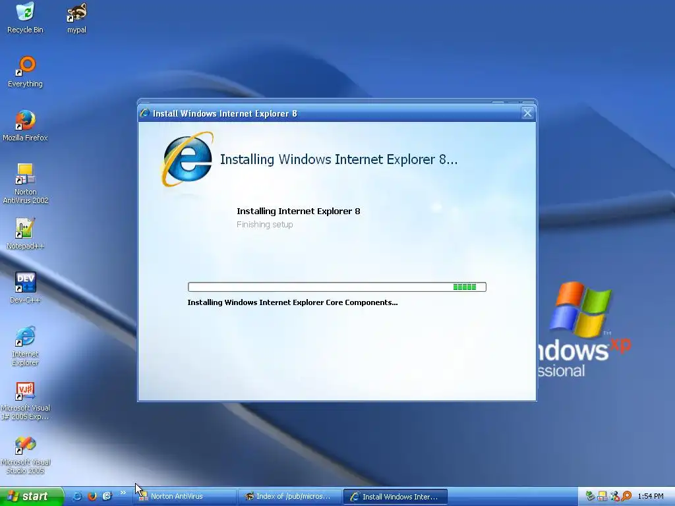Click the 'Installing Internet Explorer 8' step text

click(299, 211)
